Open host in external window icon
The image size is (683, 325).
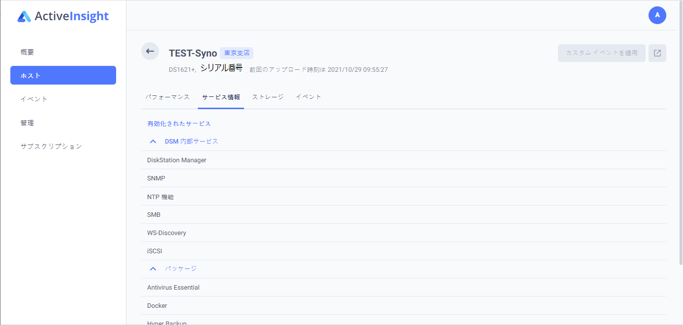tap(657, 53)
